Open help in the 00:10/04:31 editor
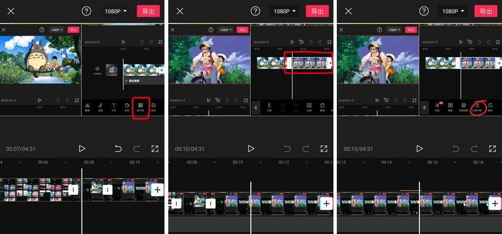 point(255,11)
